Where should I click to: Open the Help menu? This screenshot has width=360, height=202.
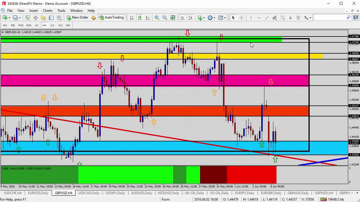[x=91, y=11]
